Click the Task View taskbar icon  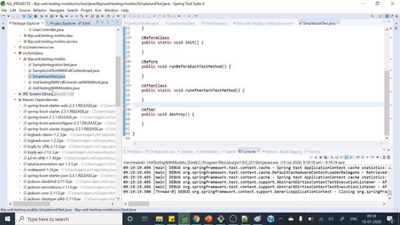pos(145,219)
